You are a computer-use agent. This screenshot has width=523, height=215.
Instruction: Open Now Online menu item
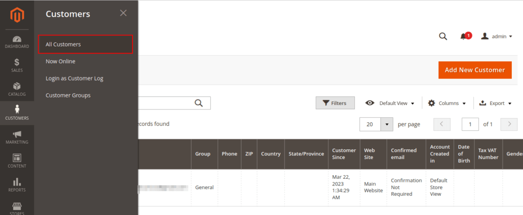click(x=60, y=61)
